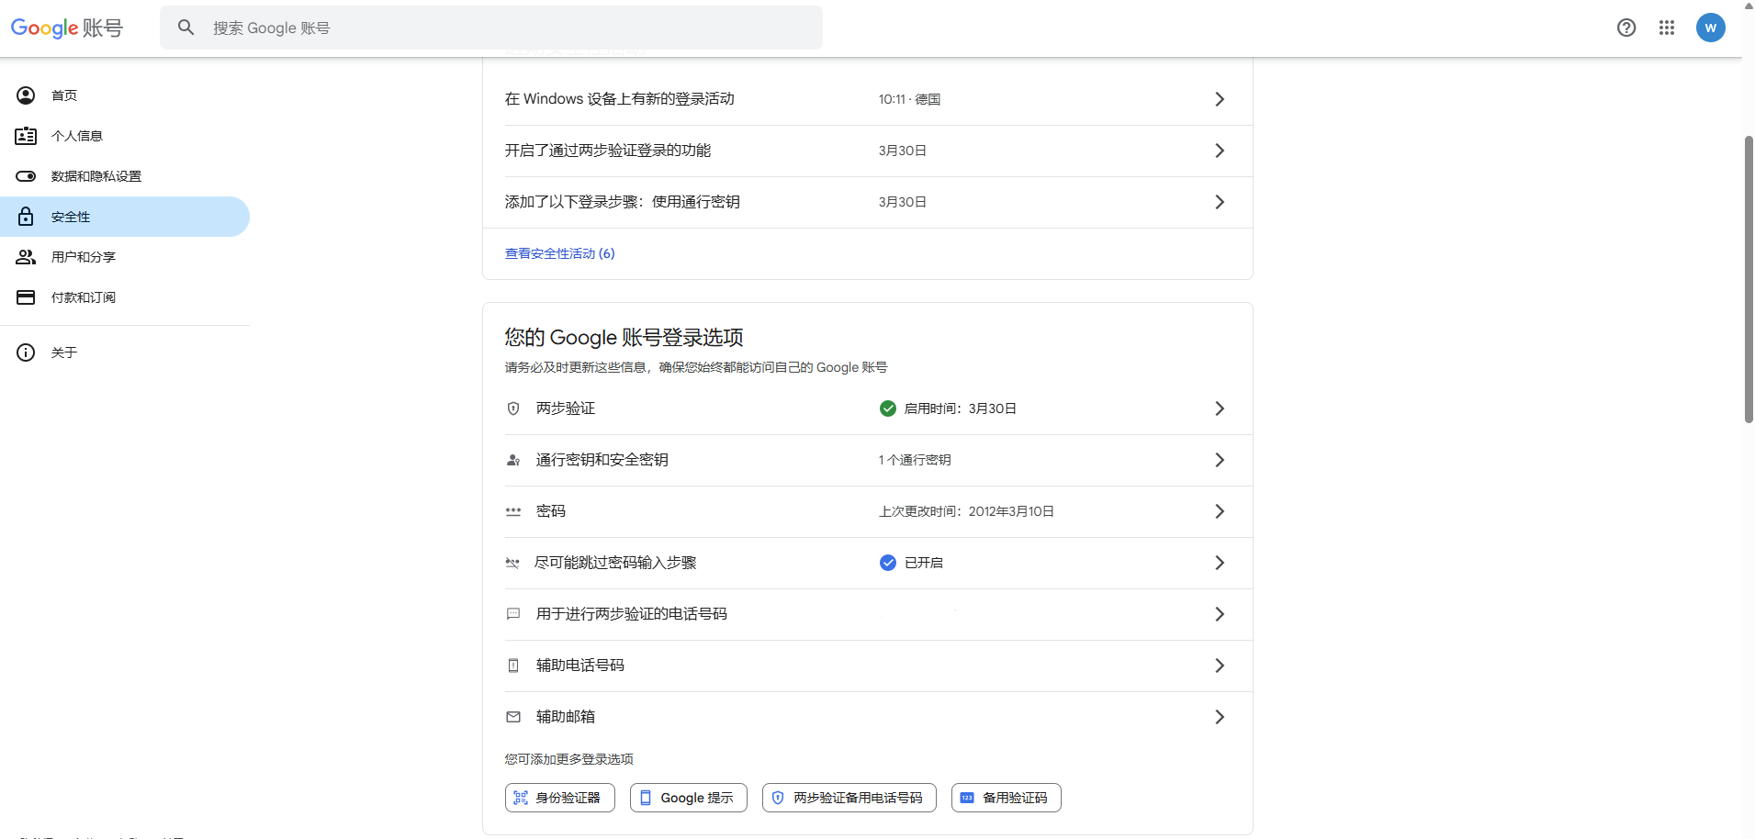Image resolution: width=1755 pixels, height=839 pixels.
Task: Open the account avatar in top right
Action: pos(1710,28)
